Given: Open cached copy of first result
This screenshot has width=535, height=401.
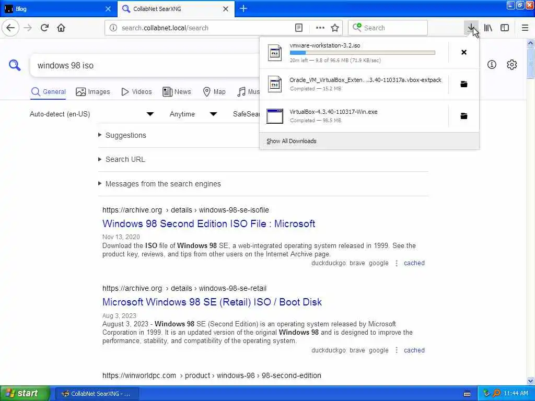Looking at the screenshot, I should [414, 263].
